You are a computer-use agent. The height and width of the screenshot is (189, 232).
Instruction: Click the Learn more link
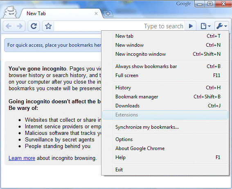[22, 158]
